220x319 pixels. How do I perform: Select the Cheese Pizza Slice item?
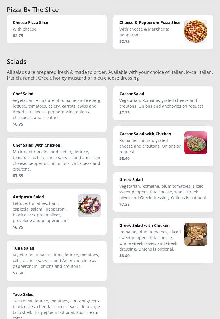coord(57,29)
